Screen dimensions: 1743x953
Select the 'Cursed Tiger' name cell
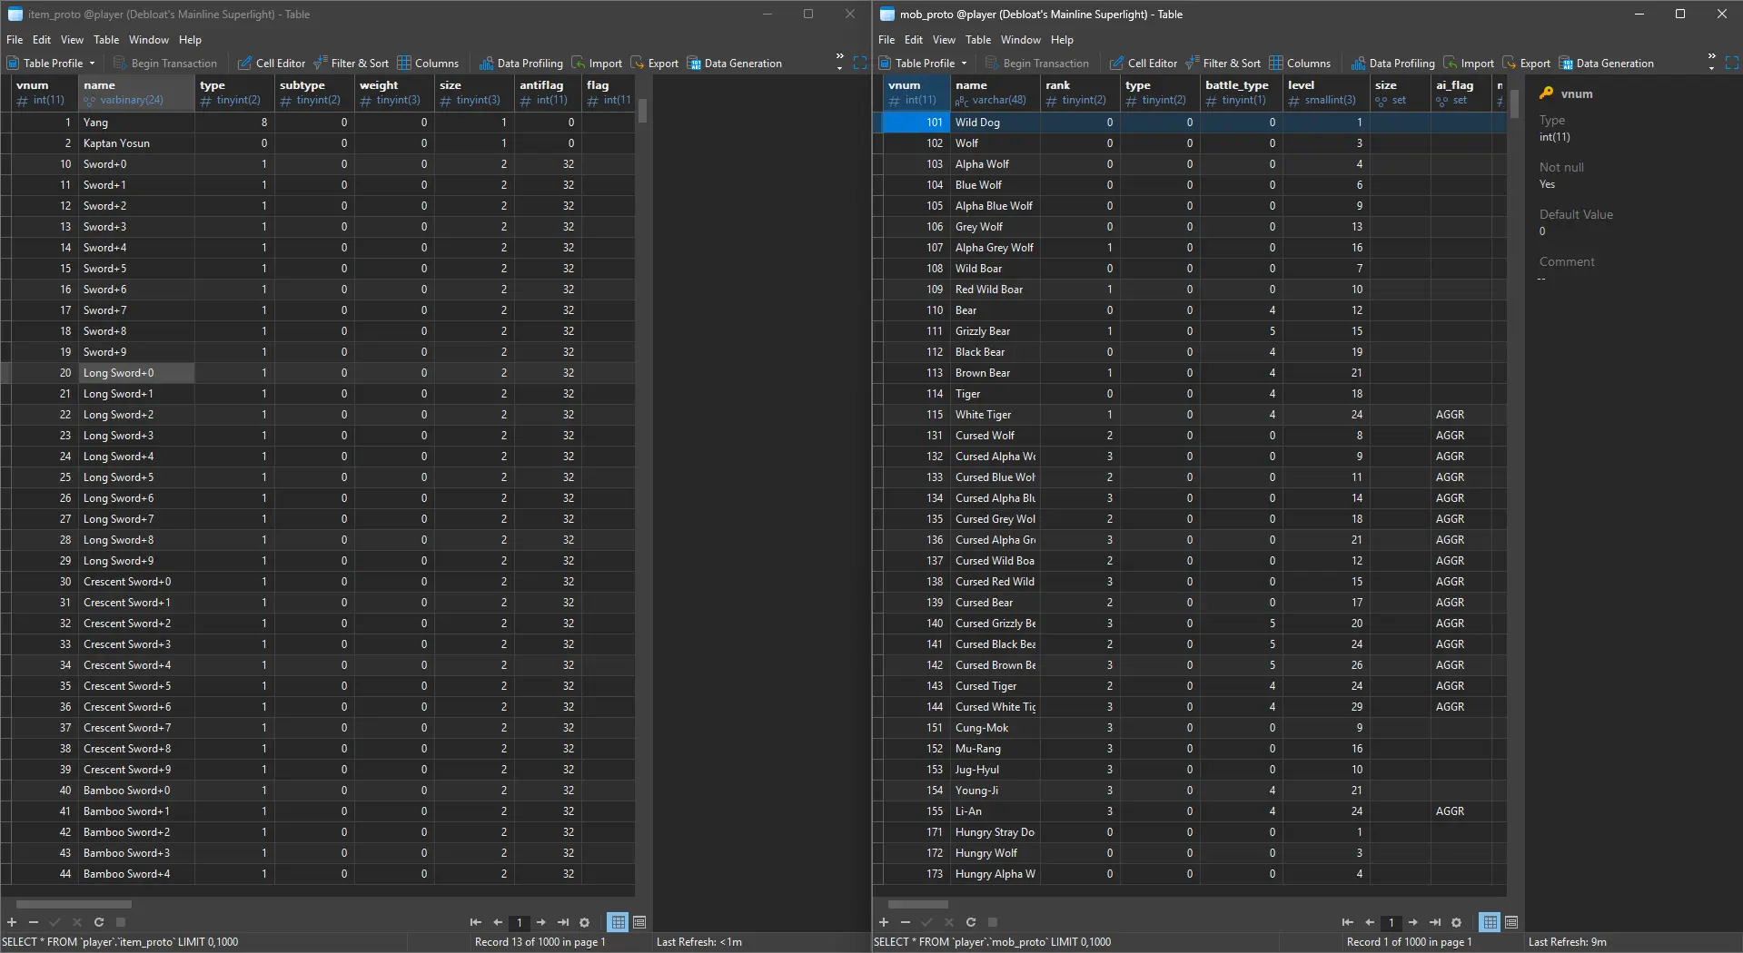(996, 686)
